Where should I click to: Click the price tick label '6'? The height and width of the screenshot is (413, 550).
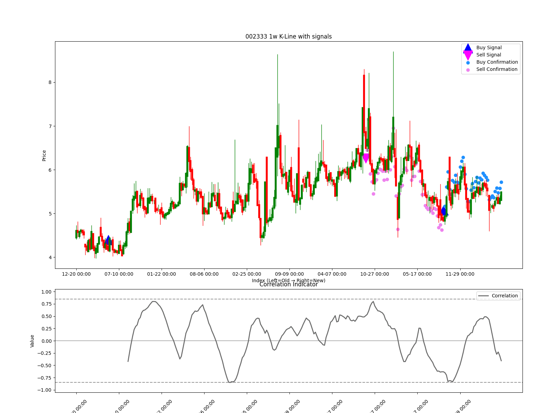(x=50, y=170)
